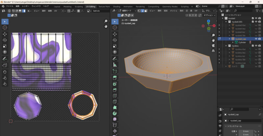Open UV editor type dropdown
263x136 pixels.
[4, 11]
